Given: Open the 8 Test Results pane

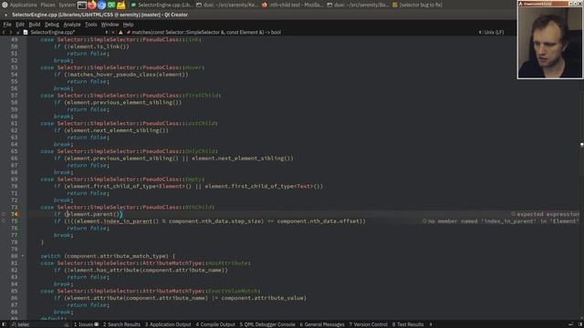Looking at the screenshot, I should coord(408,324).
